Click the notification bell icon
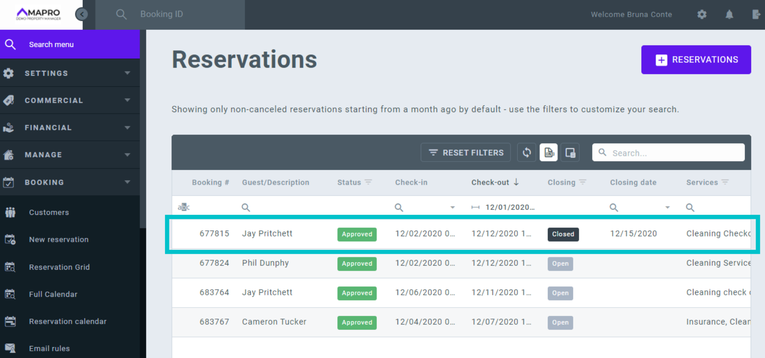 tap(729, 15)
